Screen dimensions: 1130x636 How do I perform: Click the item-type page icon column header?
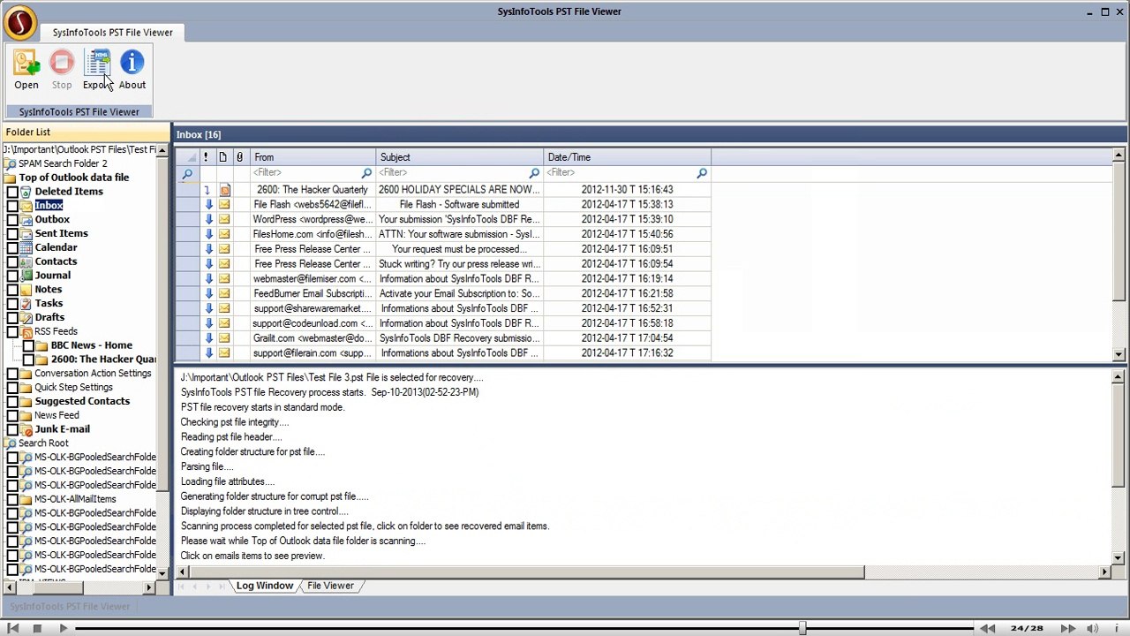(x=222, y=157)
